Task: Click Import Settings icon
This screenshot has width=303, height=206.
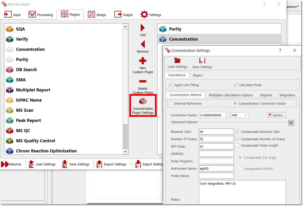Action: [99, 164]
